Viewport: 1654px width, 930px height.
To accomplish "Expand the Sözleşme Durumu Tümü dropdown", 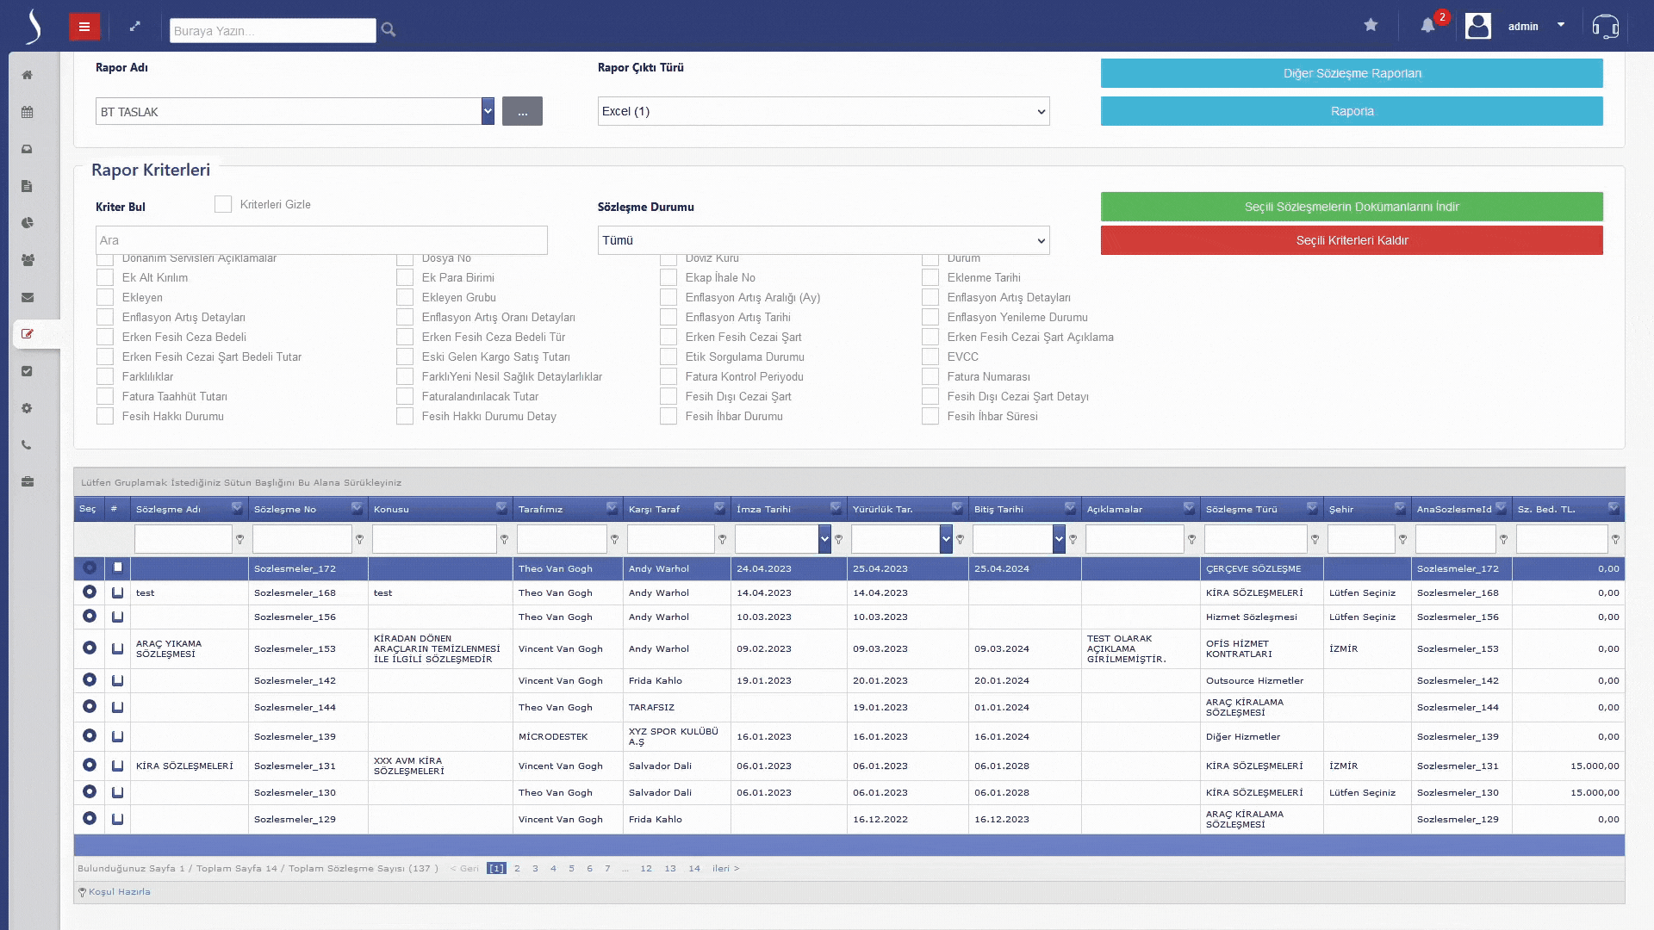I will [x=823, y=241].
